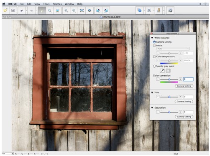This screenshot has height=156, width=210.
Task: Select the magnifying glass zoom tool
Action: tap(50, 10)
